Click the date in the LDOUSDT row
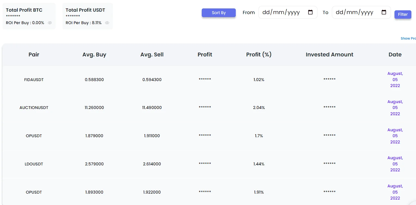The width and height of the screenshot is (416, 205). (395, 164)
